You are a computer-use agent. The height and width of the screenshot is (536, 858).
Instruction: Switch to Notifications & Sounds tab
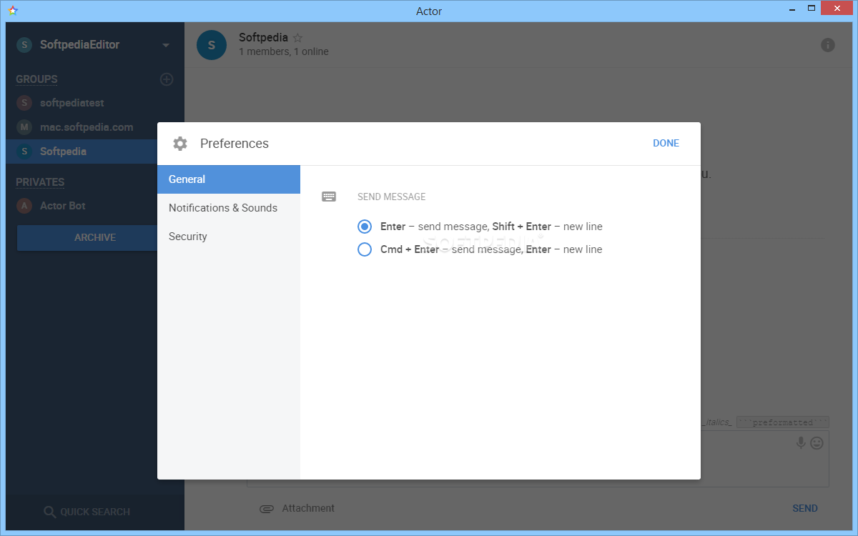pyautogui.click(x=229, y=208)
